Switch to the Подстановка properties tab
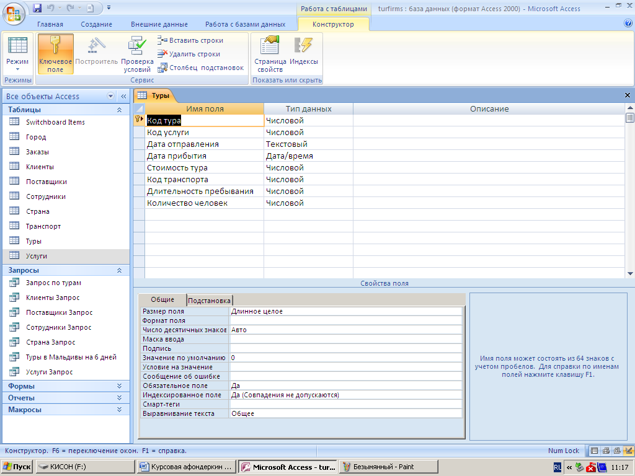 click(x=210, y=301)
